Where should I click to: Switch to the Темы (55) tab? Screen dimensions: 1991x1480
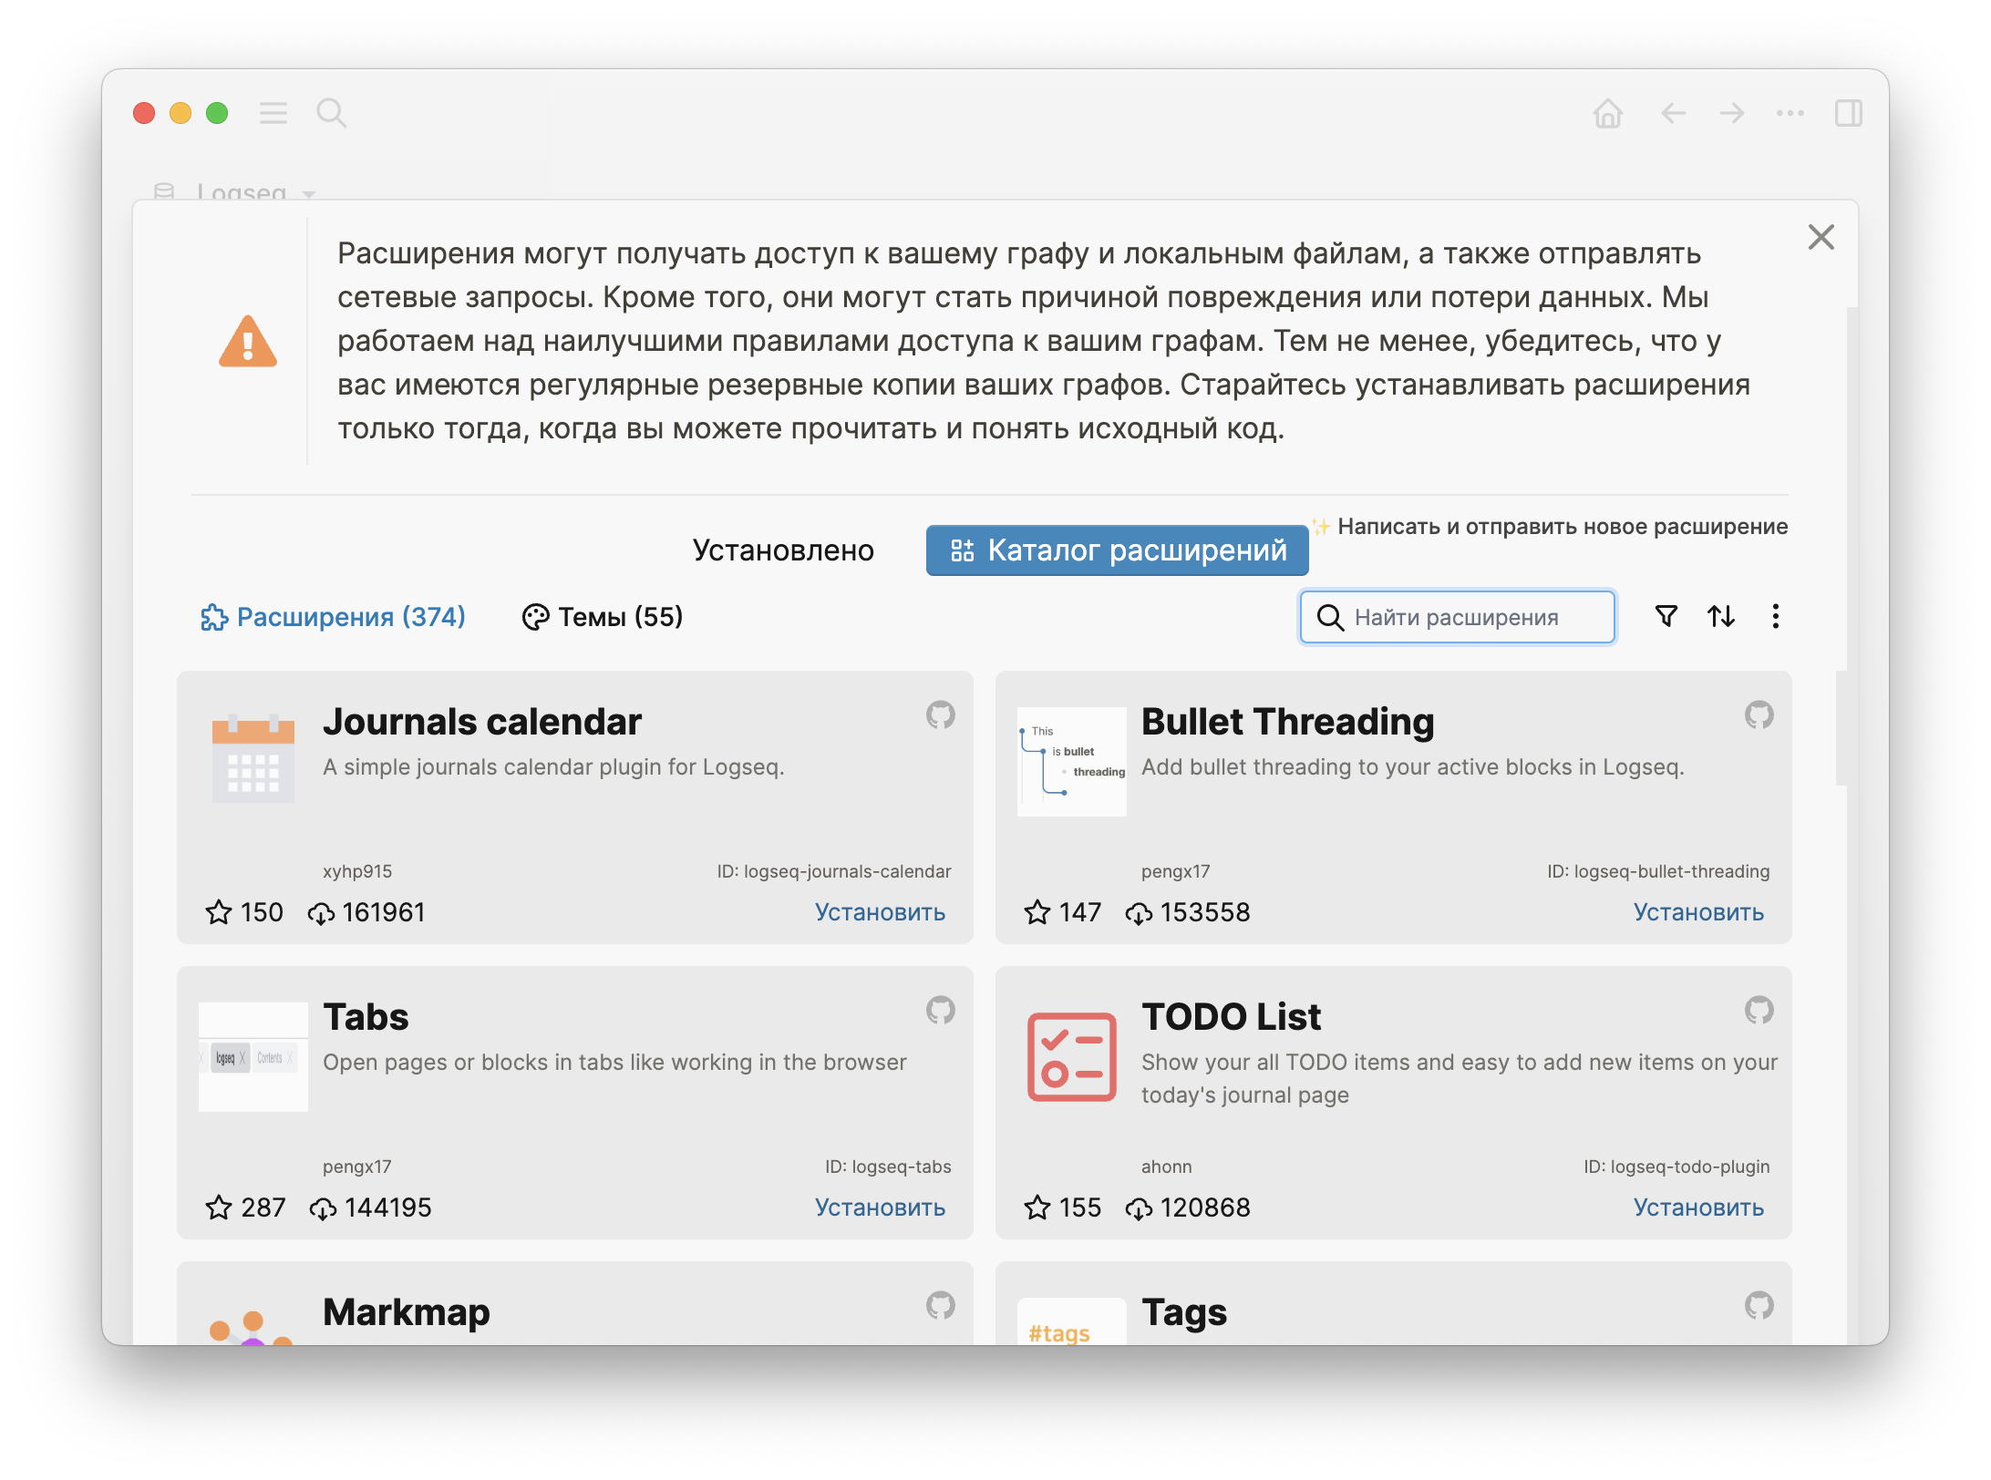(603, 617)
